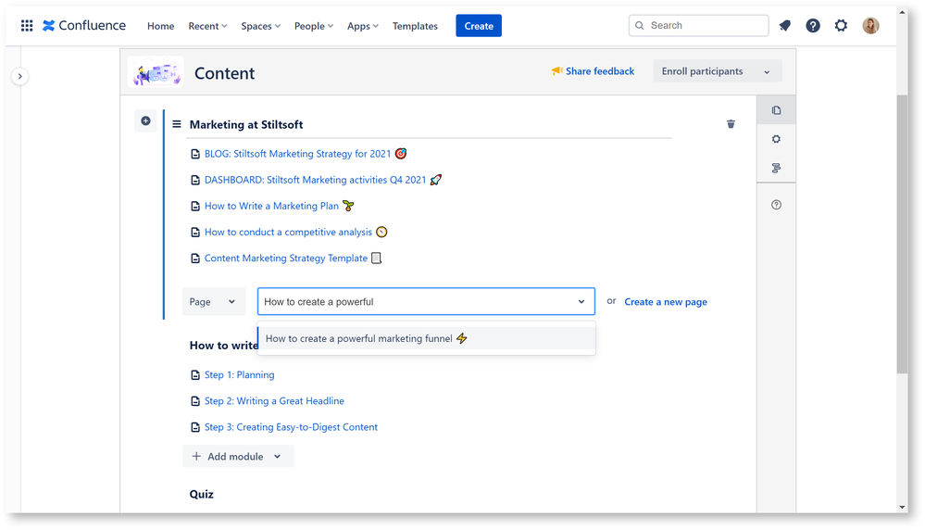
Task: Open the app switcher grid icon
Action: point(27,25)
